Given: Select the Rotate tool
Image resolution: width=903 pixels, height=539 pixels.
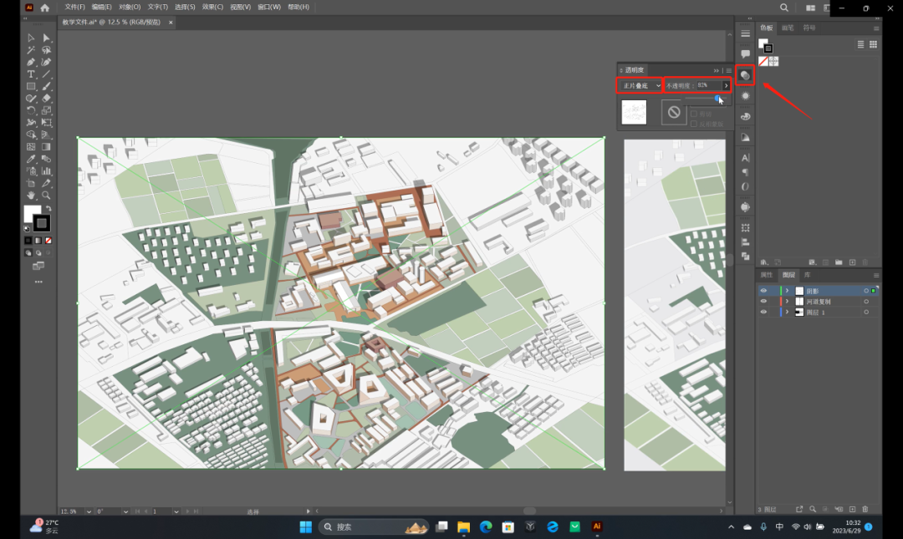Looking at the screenshot, I should tap(31, 110).
